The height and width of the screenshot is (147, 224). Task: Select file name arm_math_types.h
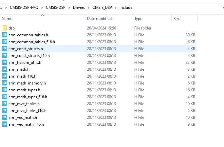(x=25, y=90)
